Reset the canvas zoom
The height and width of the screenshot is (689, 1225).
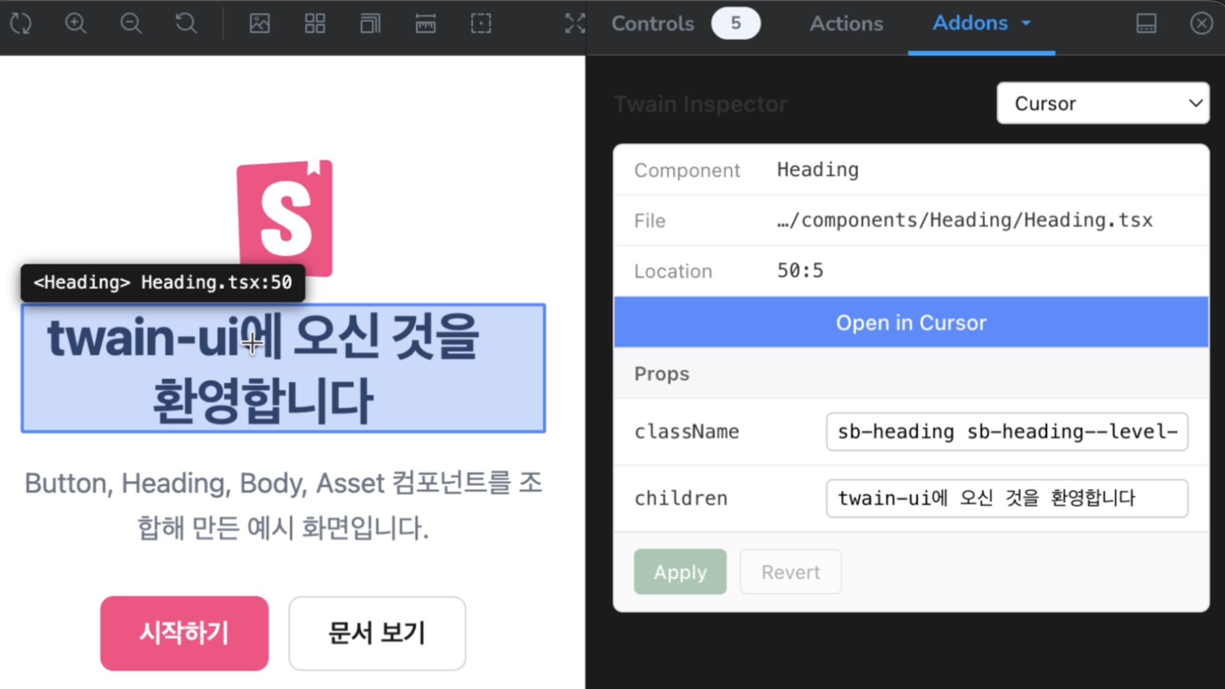coord(186,23)
